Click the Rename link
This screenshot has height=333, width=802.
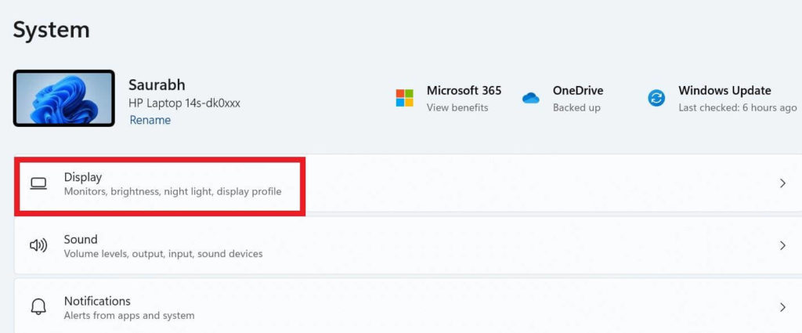point(150,120)
